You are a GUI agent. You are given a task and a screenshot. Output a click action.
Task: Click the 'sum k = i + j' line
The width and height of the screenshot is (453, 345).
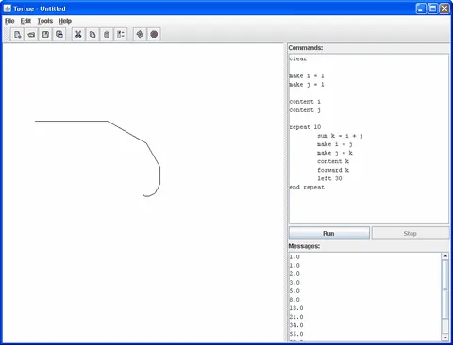coord(340,136)
